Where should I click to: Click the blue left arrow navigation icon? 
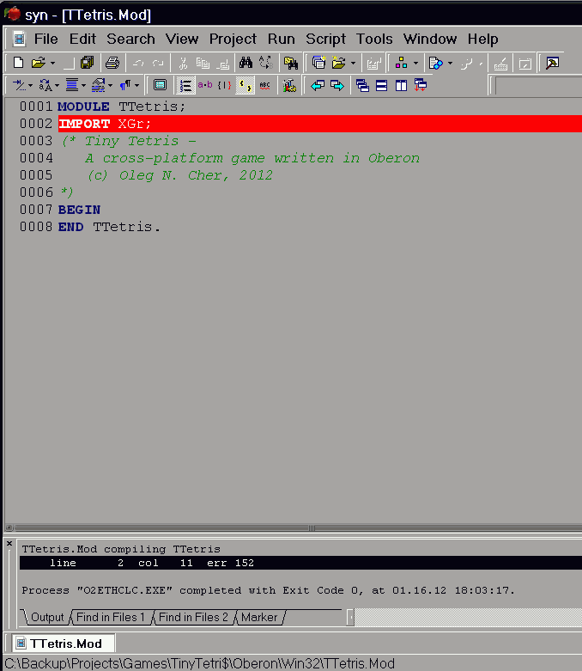click(x=318, y=85)
